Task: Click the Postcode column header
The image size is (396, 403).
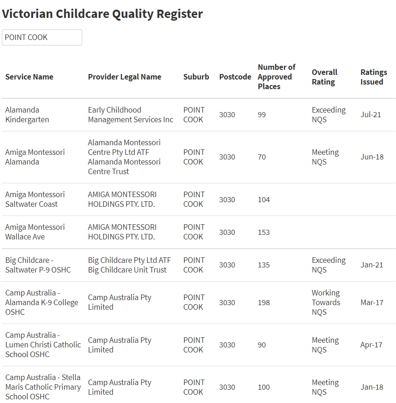Action: click(235, 77)
